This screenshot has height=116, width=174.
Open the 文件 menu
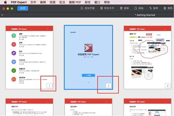(33, 2)
